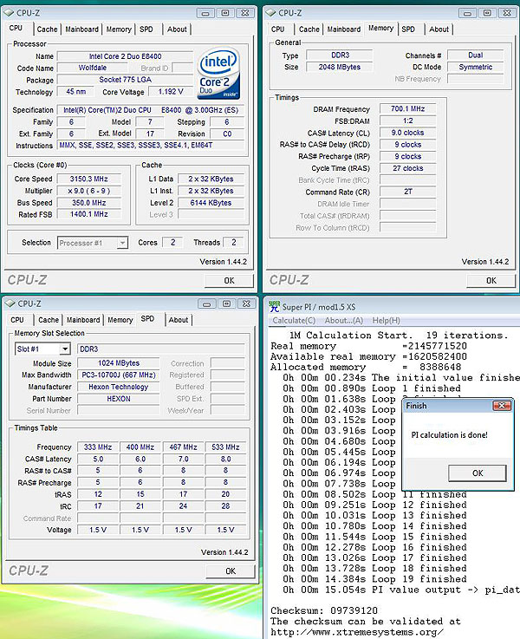520x639 pixels.
Task: Click CPU-Z title icon in top-left window
Action: click(9, 13)
